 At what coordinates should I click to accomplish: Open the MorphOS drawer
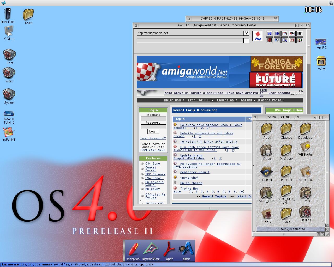pos(306,173)
